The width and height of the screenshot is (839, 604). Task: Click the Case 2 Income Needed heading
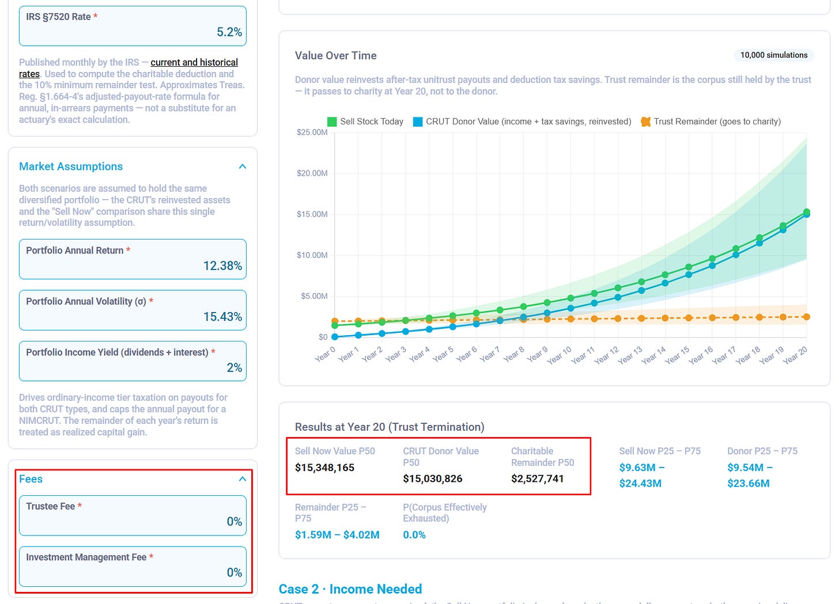coord(350,589)
